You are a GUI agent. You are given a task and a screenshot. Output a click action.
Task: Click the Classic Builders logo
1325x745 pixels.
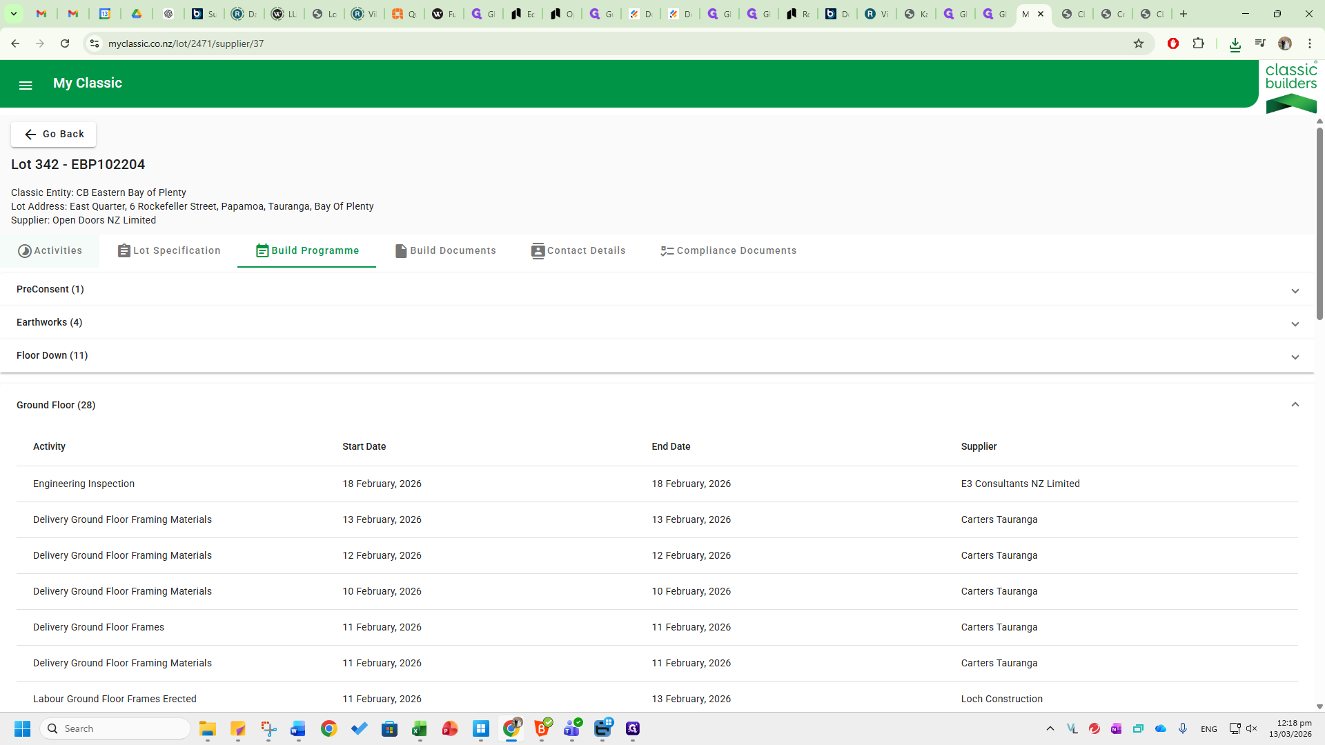tap(1290, 87)
